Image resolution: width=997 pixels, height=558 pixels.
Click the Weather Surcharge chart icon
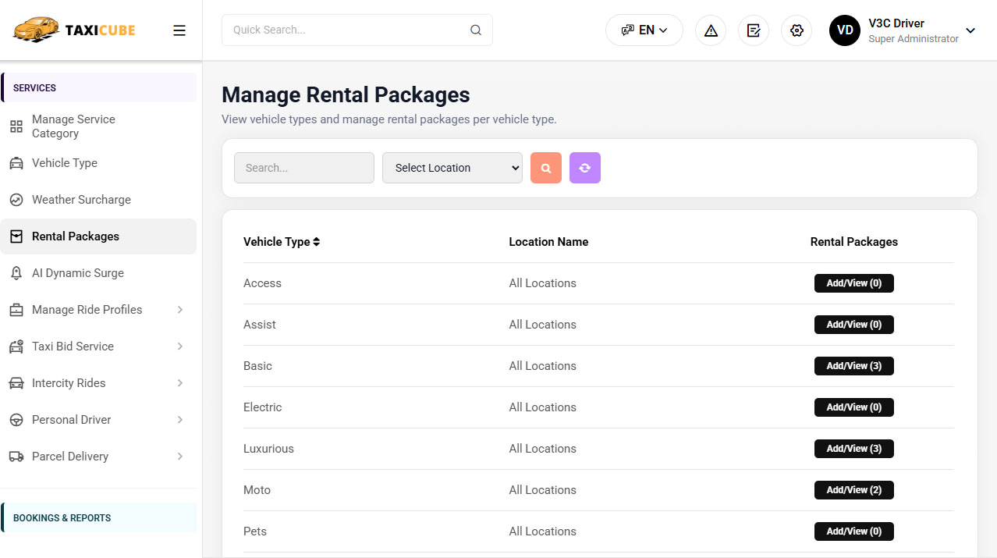[16, 200]
